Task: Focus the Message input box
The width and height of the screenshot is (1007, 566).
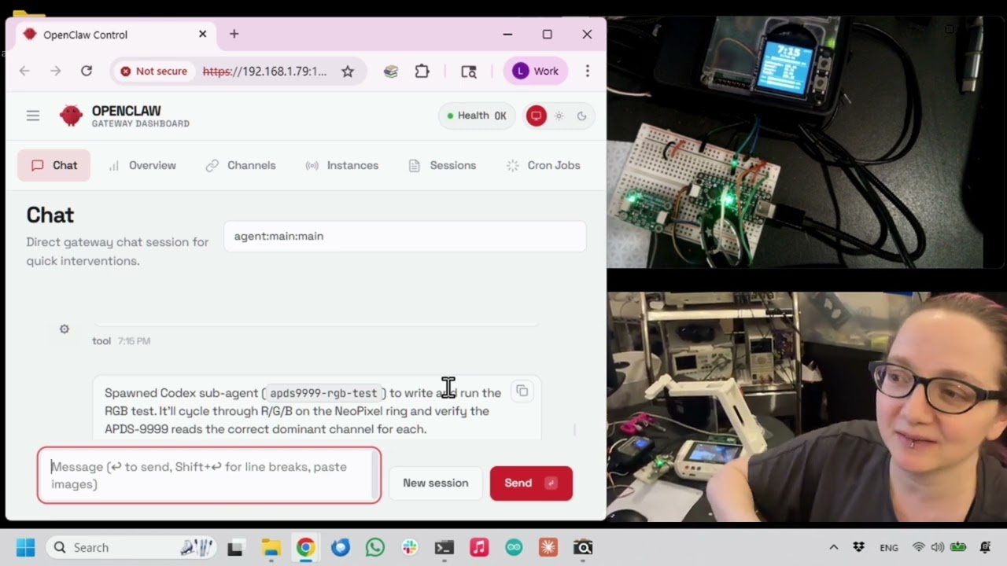Action: coord(208,475)
